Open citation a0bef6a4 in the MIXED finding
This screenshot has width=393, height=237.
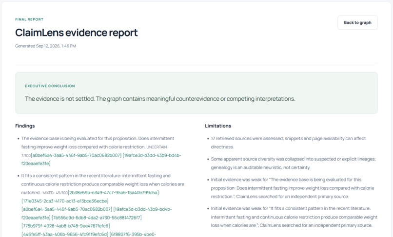(x=67, y=209)
